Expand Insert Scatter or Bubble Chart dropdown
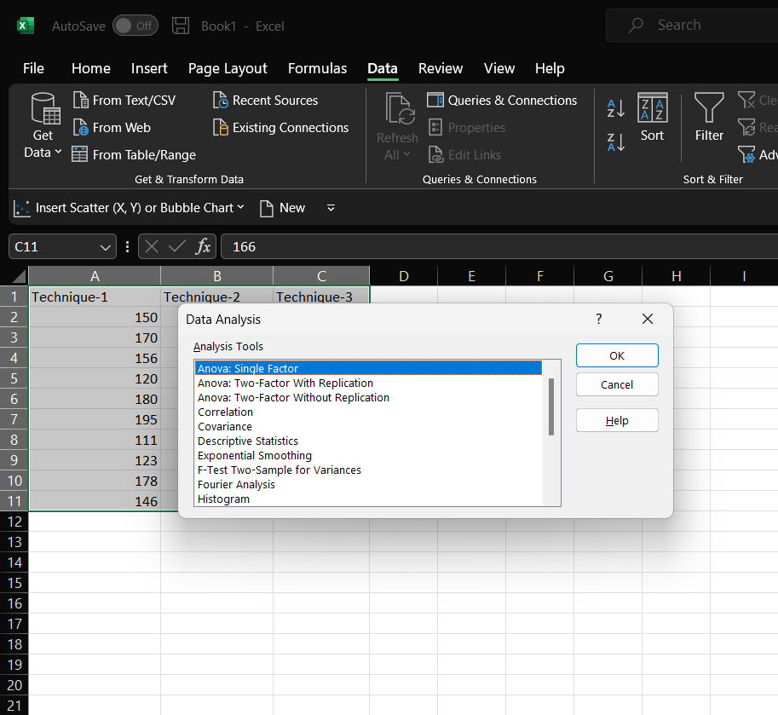The width and height of the screenshot is (778, 715). pyautogui.click(x=240, y=208)
